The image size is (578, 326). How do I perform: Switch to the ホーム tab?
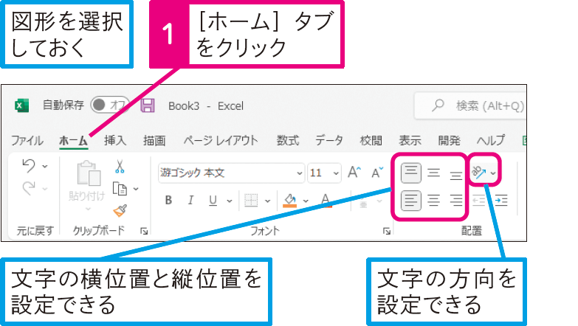click(73, 140)
